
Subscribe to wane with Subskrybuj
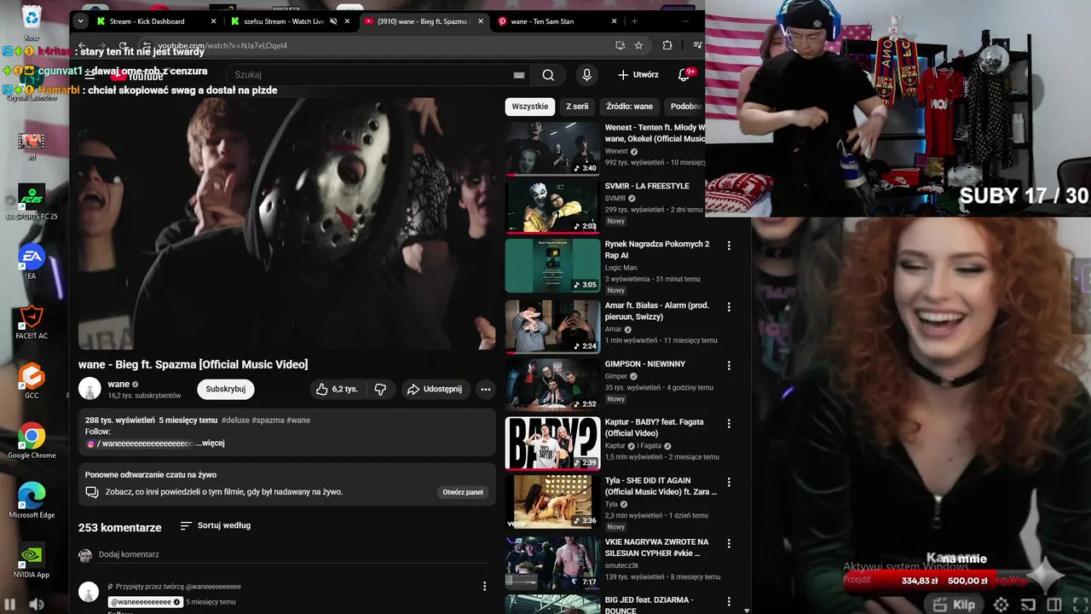(x=226, y=389)
